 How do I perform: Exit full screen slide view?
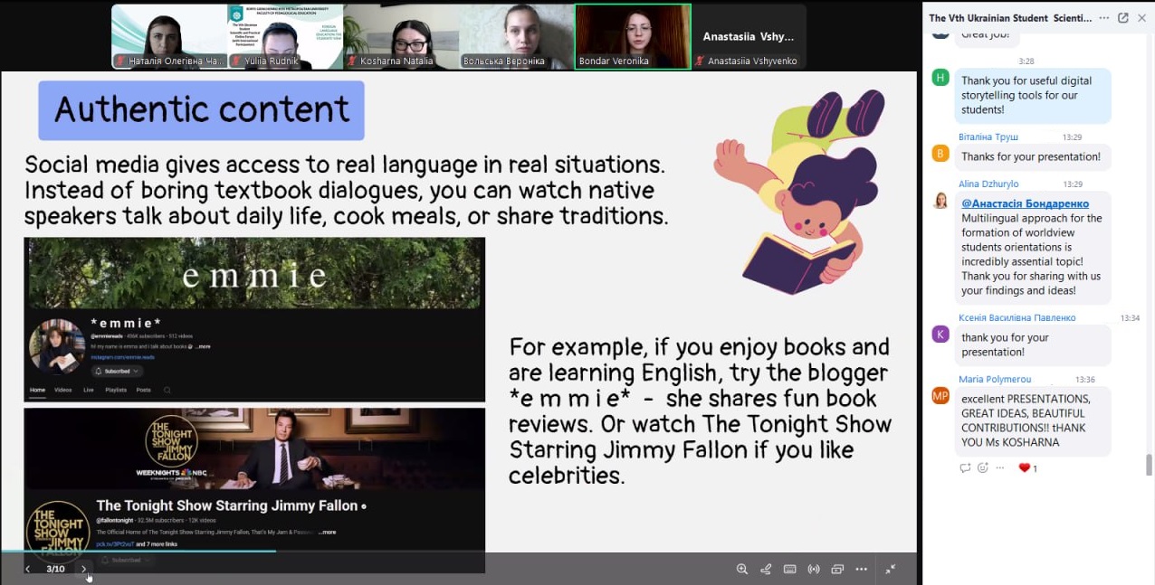pyautogui.click(x=891, y=569)
